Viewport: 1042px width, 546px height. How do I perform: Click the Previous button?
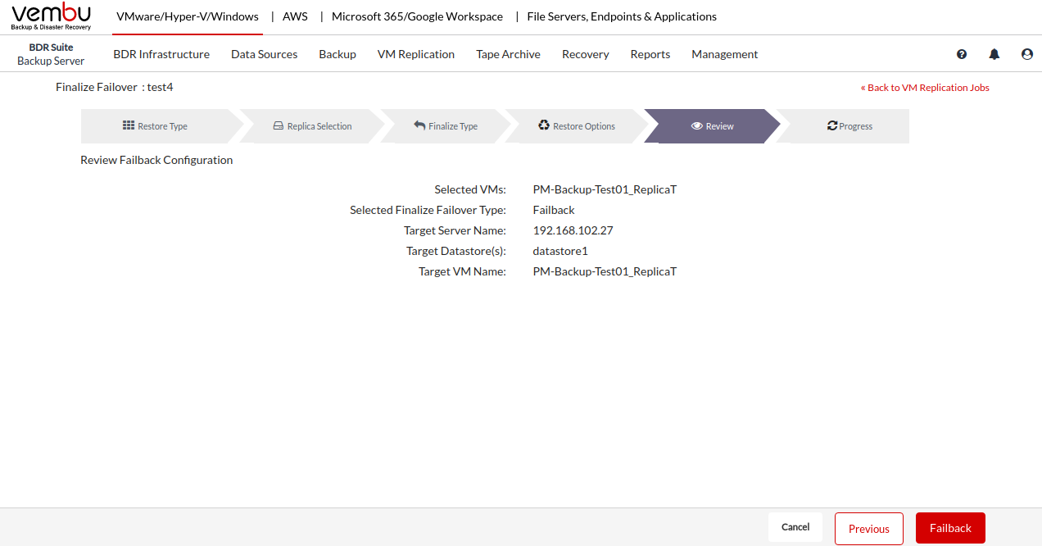pos(868,529)
